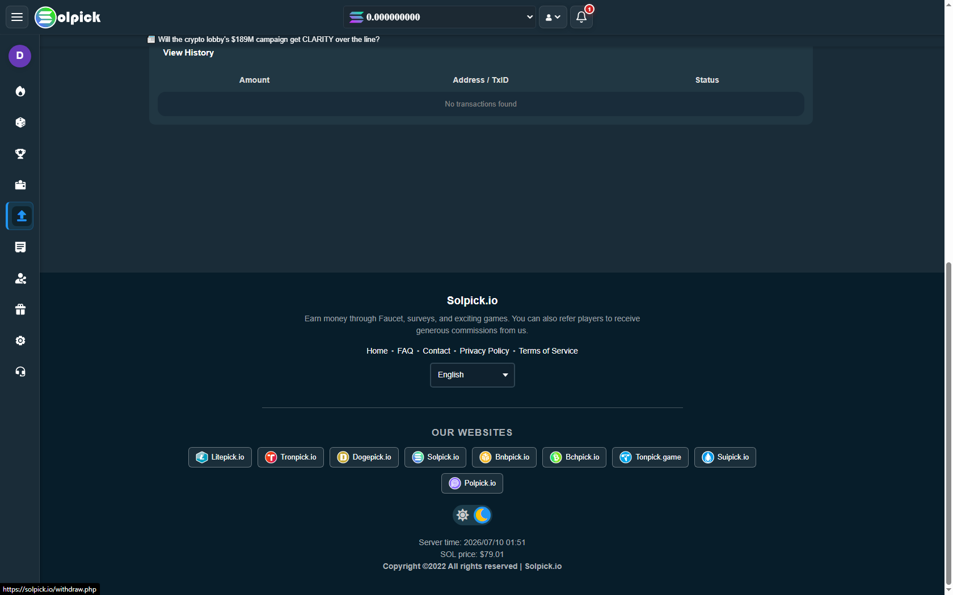
Task: Open the CLARITY campaign news headline
Action: click(269, 39)
